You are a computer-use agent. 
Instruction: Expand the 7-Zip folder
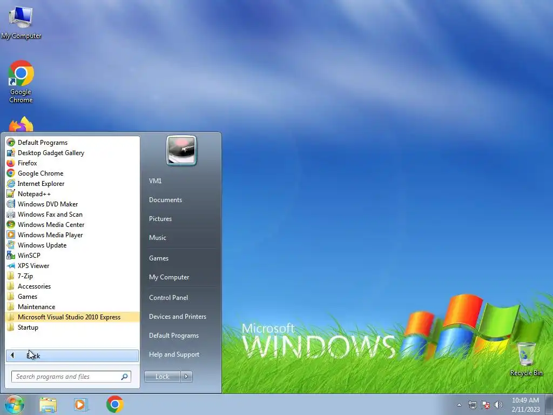click(x=72, y=276)
